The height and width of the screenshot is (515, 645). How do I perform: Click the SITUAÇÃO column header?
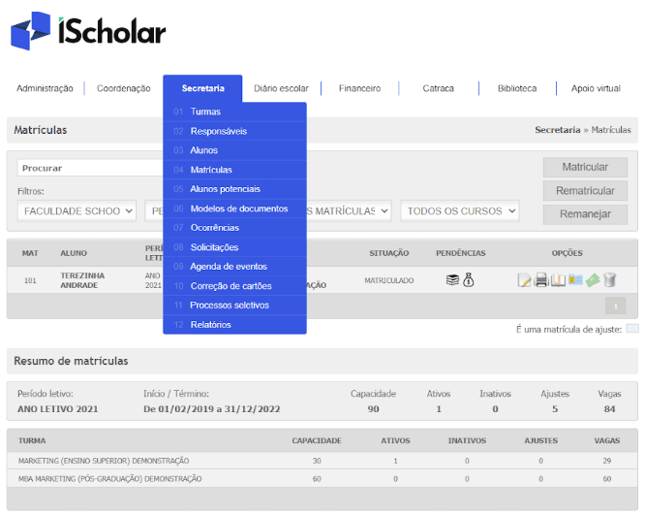point(388,253)
